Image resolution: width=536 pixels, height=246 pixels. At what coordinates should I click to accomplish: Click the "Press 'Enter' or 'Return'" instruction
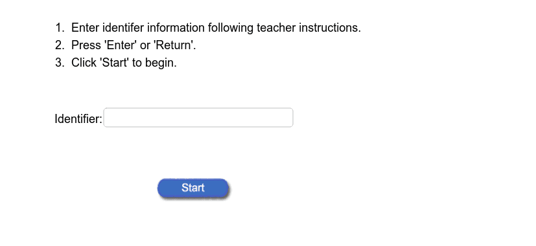(x=134, y=45)
